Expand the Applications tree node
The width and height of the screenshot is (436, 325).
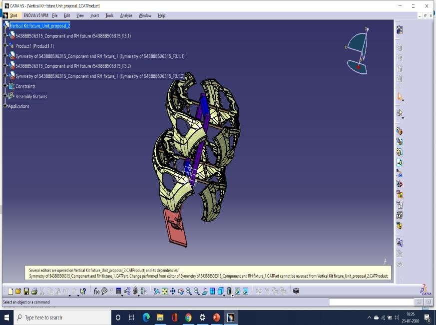[5, 106]
